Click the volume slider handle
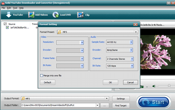 point(169,86)
